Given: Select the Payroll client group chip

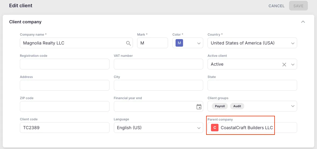Looking at the screenshot, I should (x=220, y=106).
